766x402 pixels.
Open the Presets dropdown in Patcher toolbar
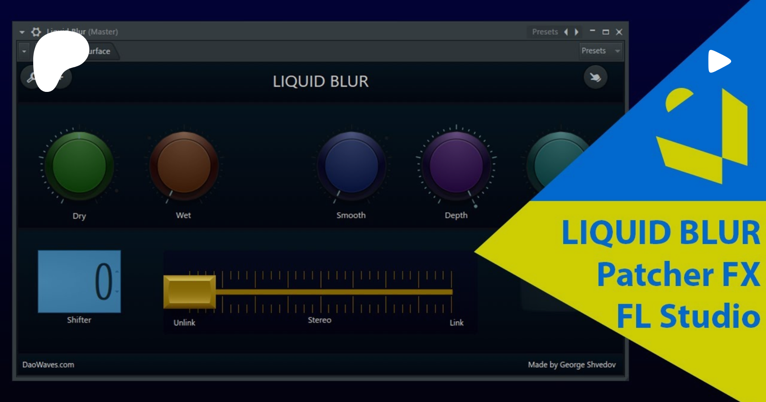[x=600, y=51]
